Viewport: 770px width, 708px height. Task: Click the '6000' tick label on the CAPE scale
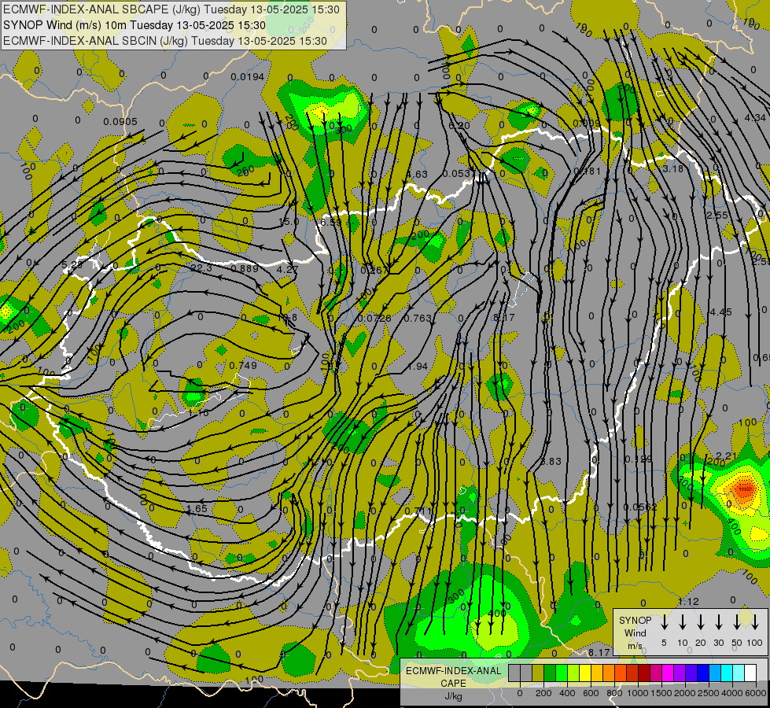[x=756, y=693]
